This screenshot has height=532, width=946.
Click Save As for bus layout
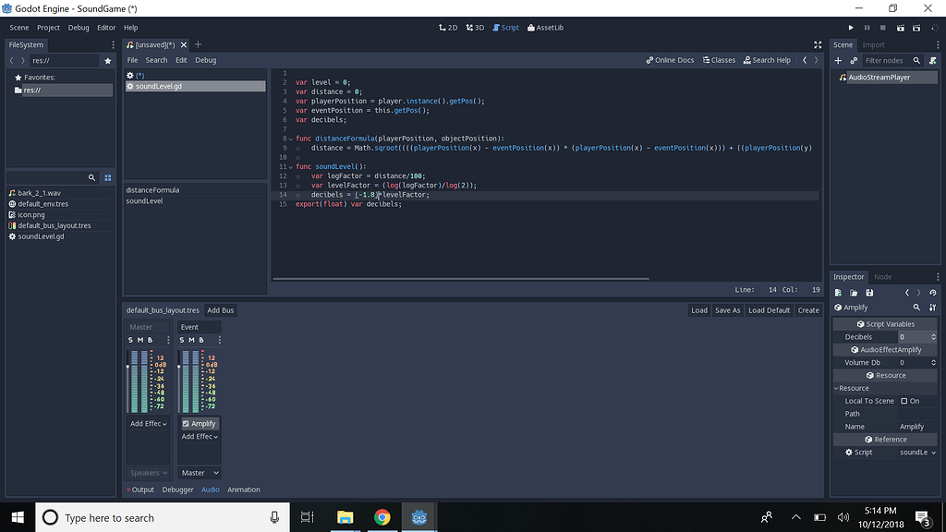click(727, 310)
